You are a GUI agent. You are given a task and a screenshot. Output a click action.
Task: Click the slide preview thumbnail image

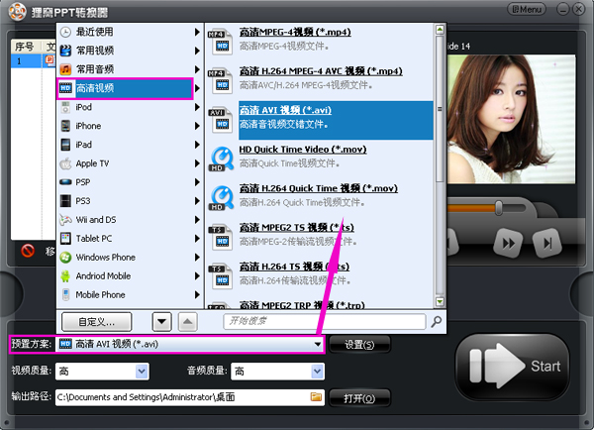pyautogui.click(x=512, y=119)
